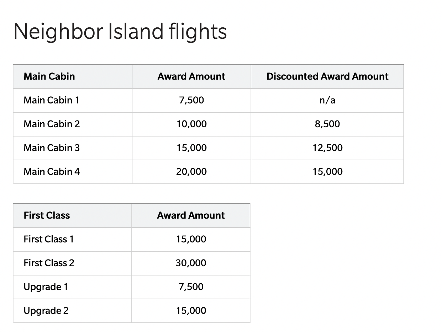Select the 20,000 award amount cell
Image resolution: width=442 pixels, height=332 pixels.
tap(191, 172)
